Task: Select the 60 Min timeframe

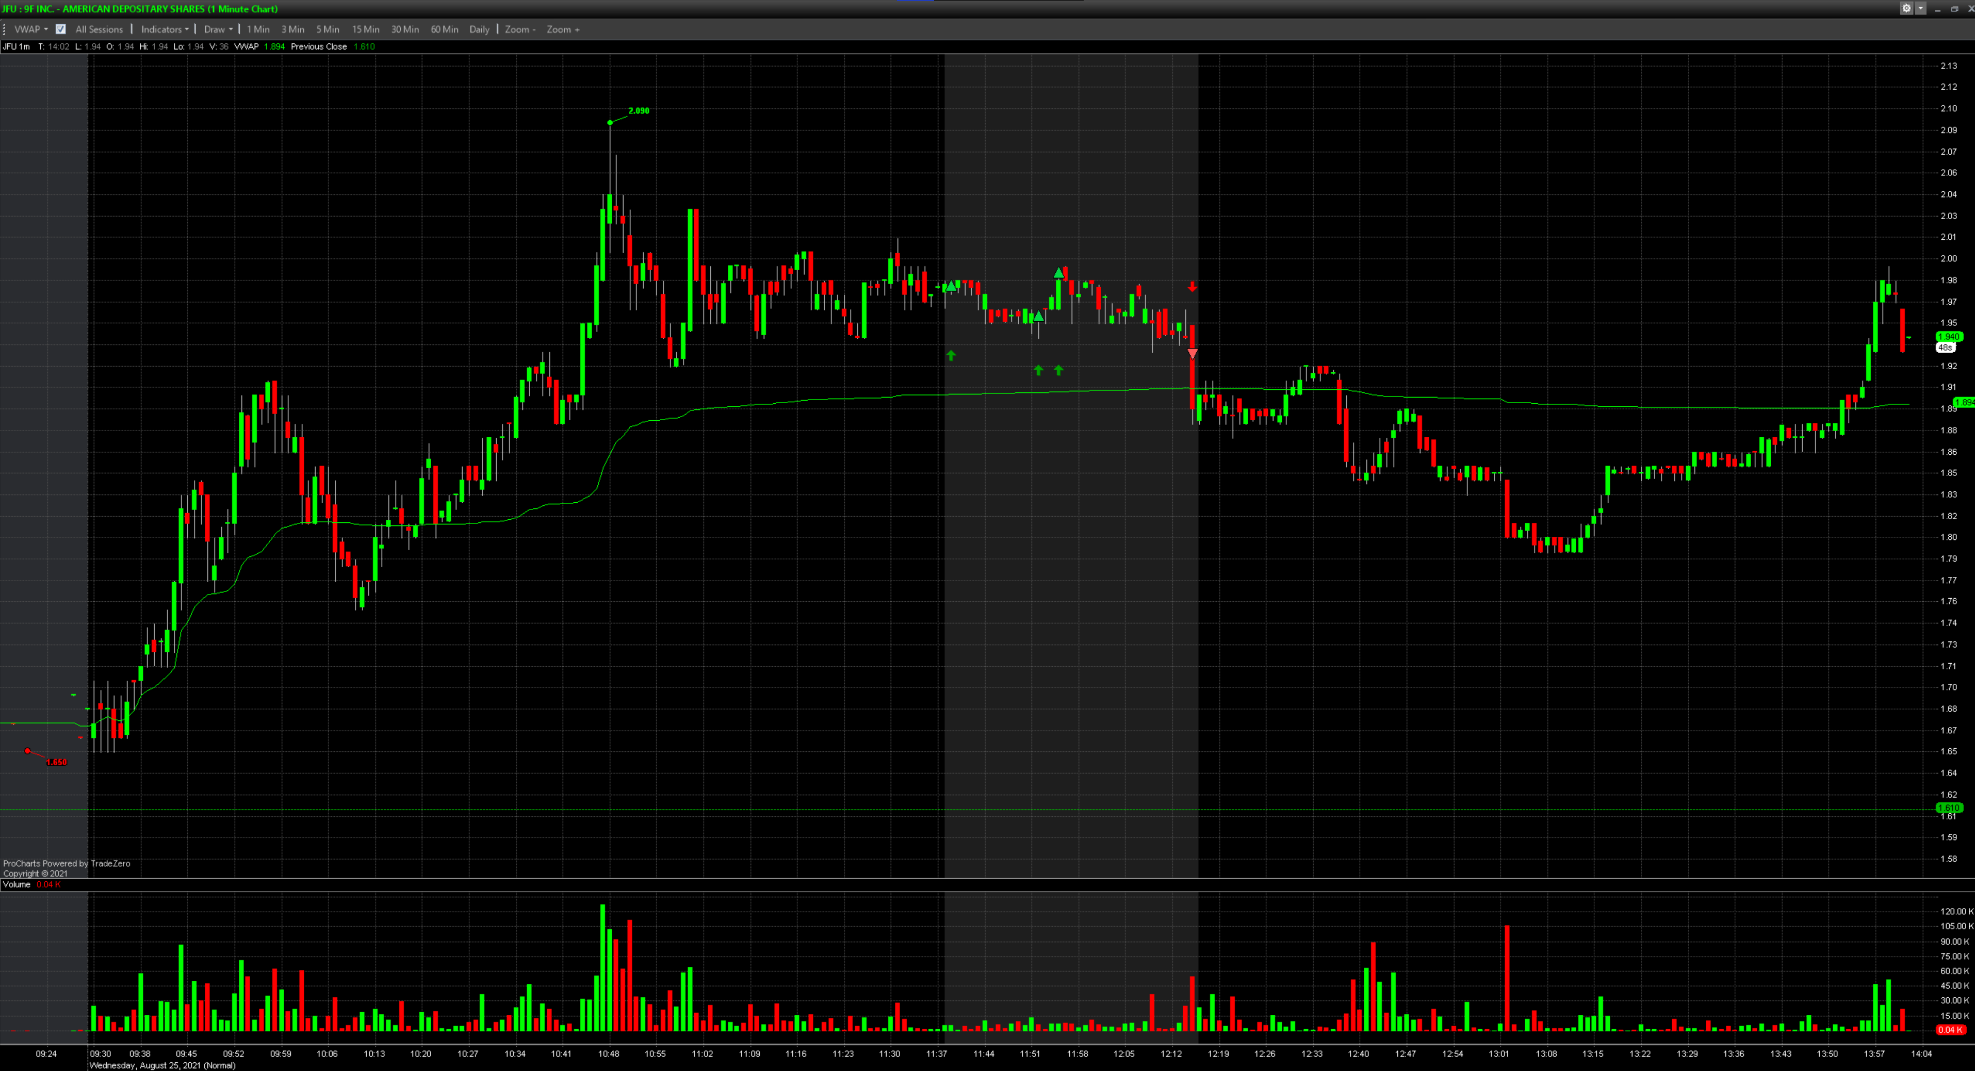Action: 444,29
